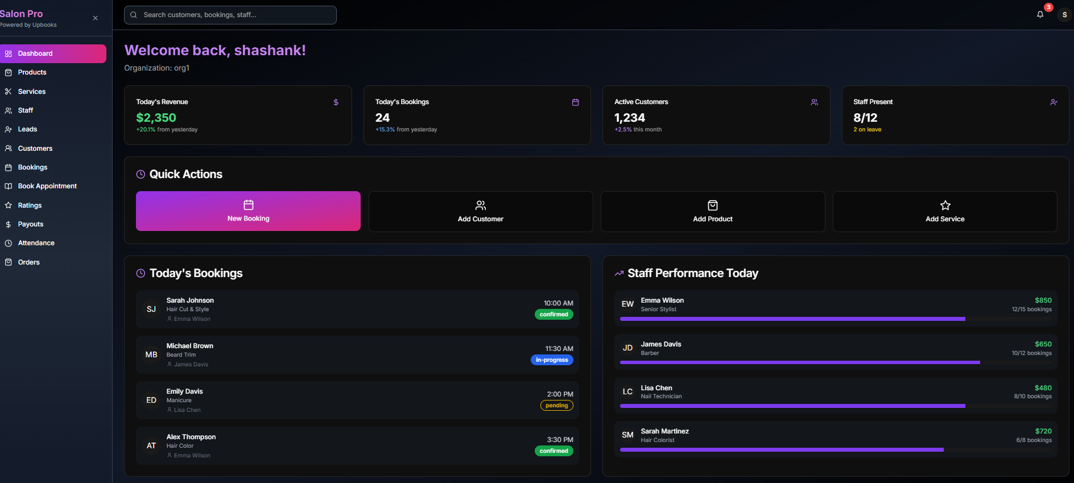Click the New Booking button
This screenshot has width=1074, height=483.
[x=248, y=211]
